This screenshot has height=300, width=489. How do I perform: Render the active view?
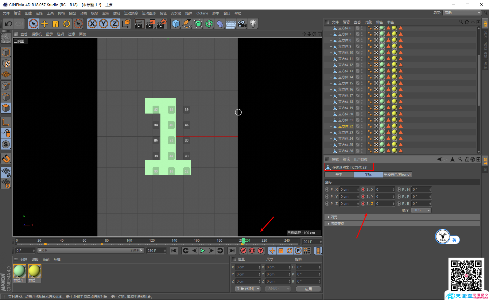pyautogui.click(x=139, y=24)
